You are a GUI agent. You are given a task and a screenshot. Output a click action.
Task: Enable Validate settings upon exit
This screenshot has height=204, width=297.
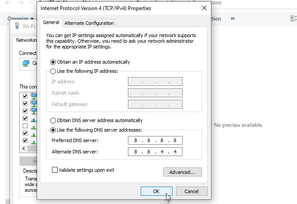pyautogui.click(x=55, y=170)
